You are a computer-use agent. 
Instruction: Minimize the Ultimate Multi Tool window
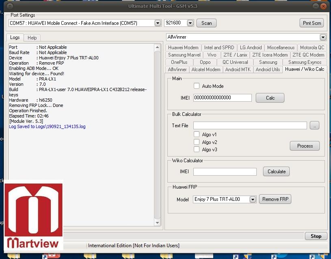point(316,6)
